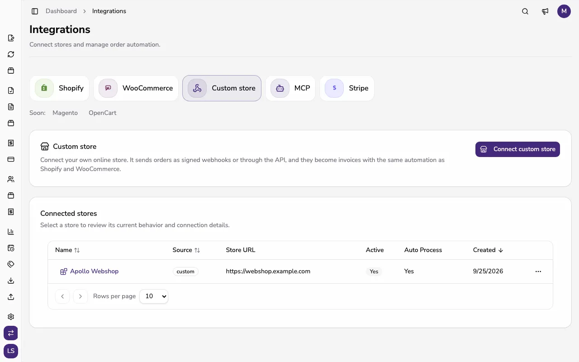The width and height of the screenshot is (579, 362).
Task: Click the Custom store webhook icon
Action: tap(197, 88)
